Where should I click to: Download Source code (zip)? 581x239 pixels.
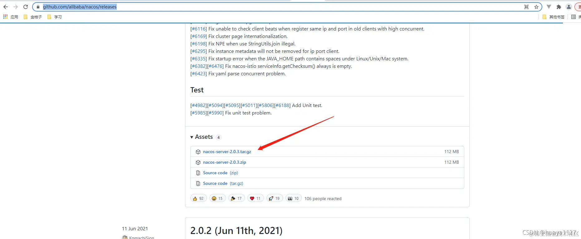(x=220, y=173)
